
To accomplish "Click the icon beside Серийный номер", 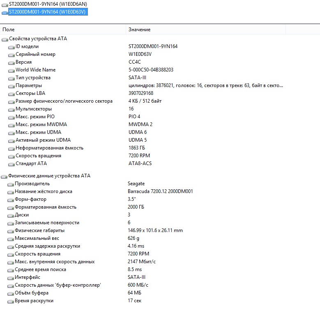I will [x=12, y=55].
